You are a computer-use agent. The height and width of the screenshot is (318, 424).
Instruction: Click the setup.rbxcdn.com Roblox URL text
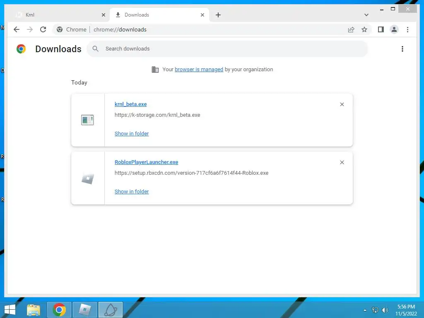click(x=191, y=173)
